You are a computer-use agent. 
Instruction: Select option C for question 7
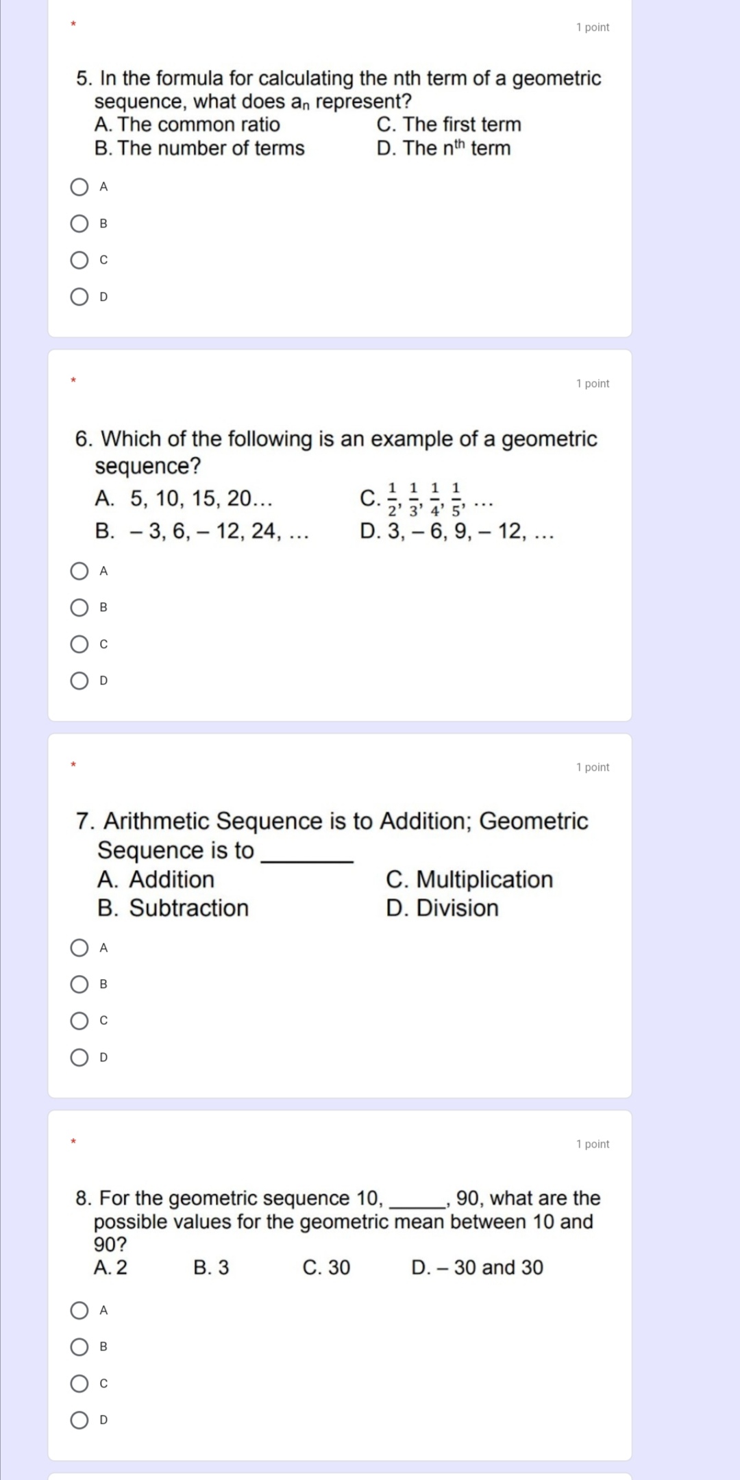[79, 1021]
